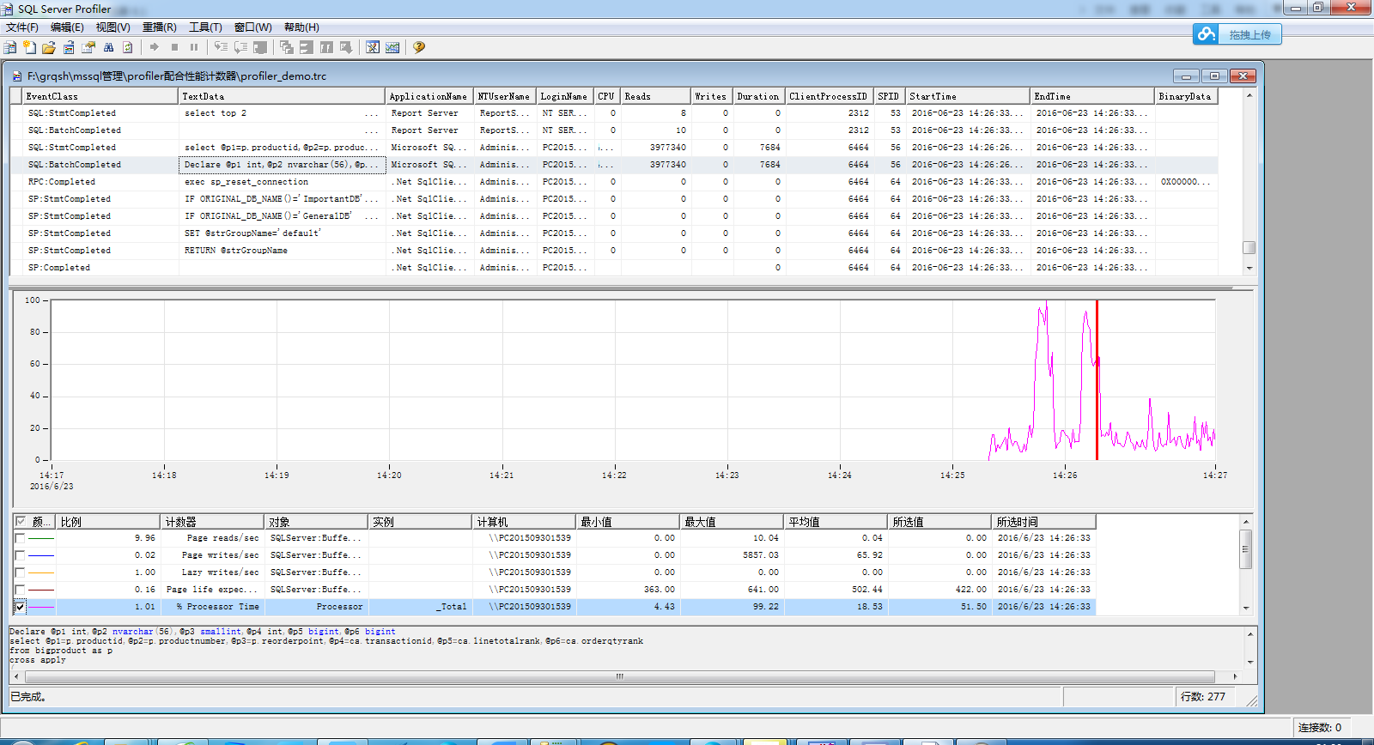The image size is (1374, 745).
Task: Click the replay Execute One Step icon
Action: point(221,47)
